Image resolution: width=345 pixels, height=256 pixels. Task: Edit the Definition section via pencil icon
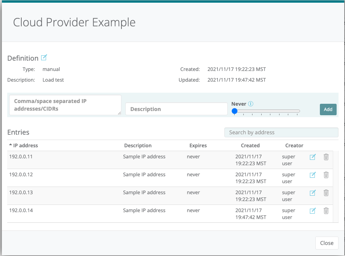tap(44, 58)
